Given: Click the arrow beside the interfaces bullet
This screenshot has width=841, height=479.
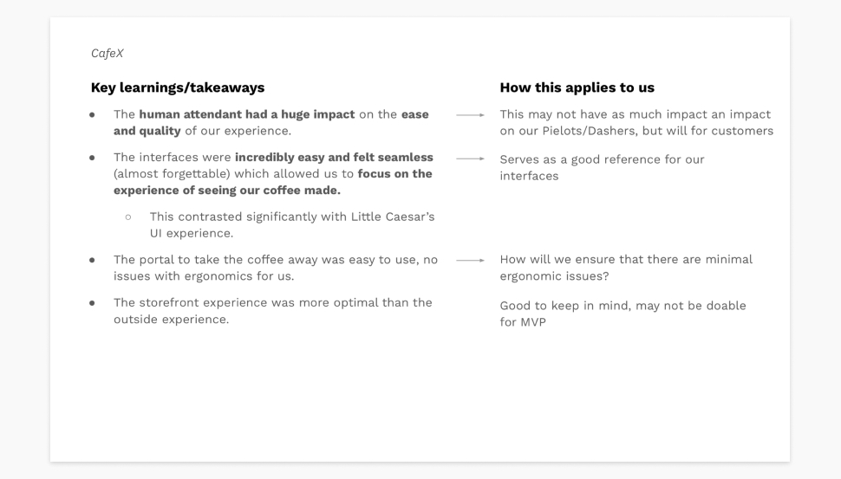Looking at the screenshot, I should click(470, 159).
